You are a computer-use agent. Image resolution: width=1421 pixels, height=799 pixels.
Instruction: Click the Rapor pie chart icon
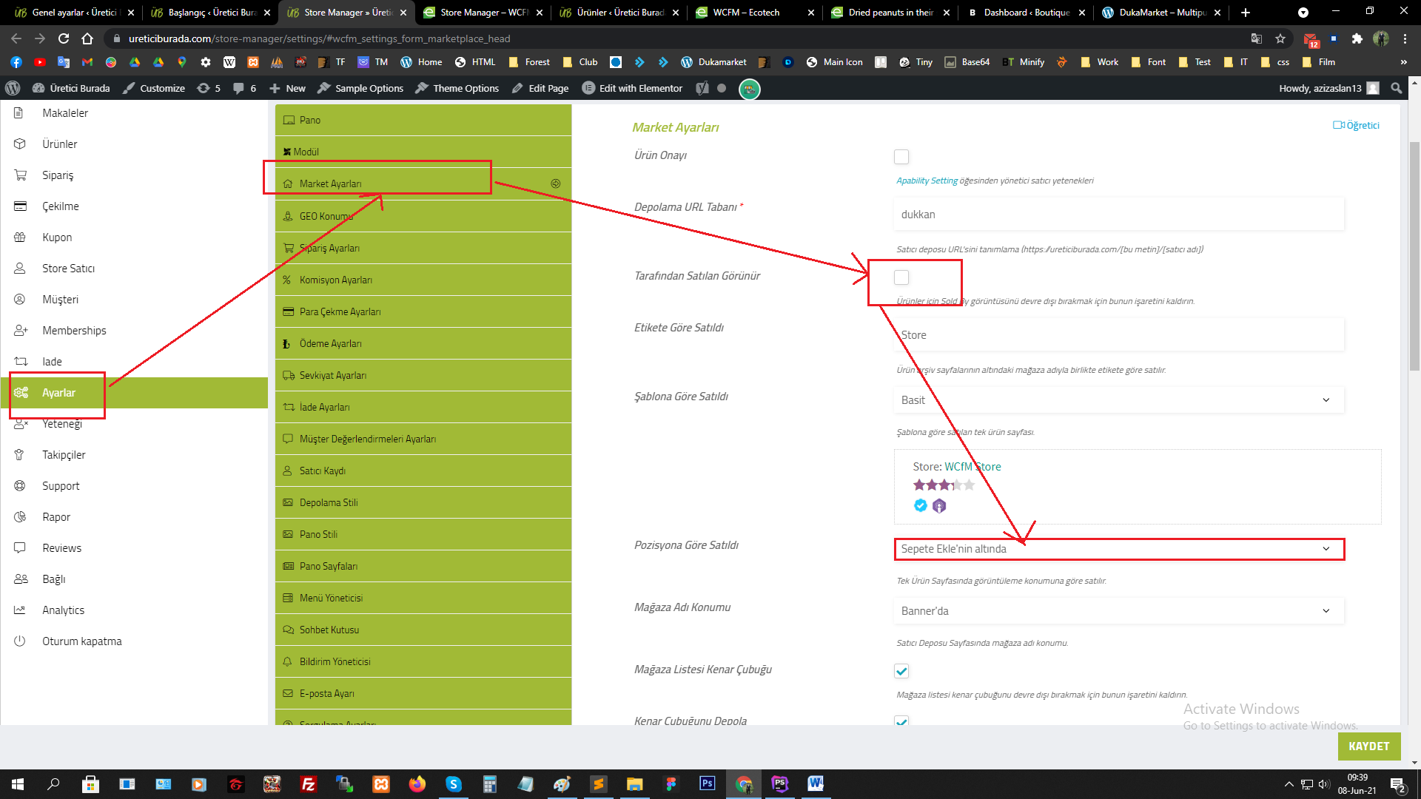(x=20, y=517)
